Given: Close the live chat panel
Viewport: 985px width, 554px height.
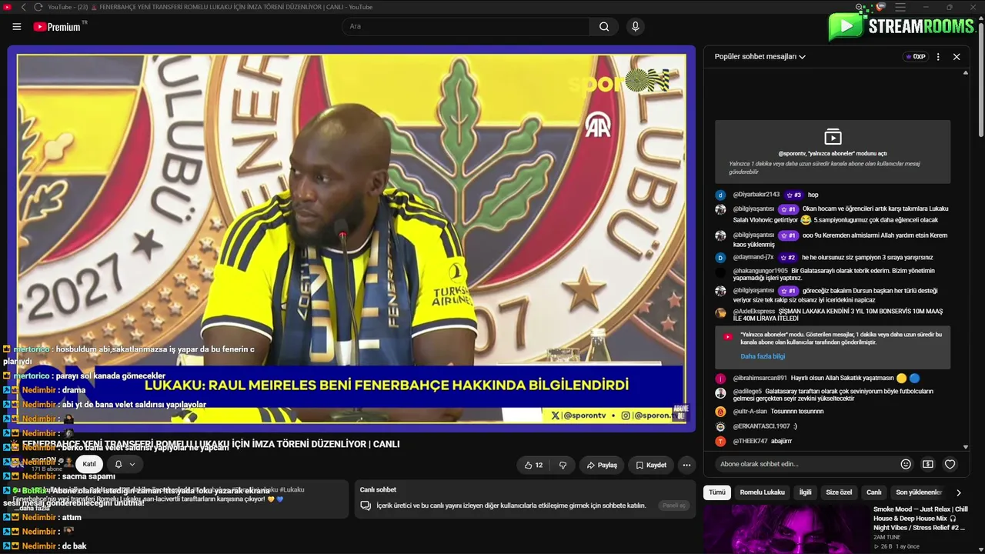Looking at the screenshot, I should (x=957, y=57).
